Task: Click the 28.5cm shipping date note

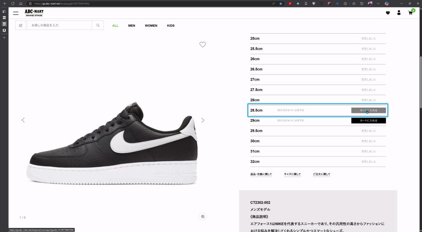Action: tap(291, 110)
